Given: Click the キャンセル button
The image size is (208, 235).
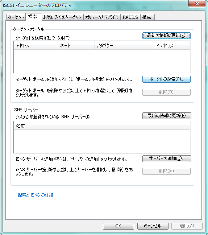Looking at the screenshot, I should click(153, 226).
